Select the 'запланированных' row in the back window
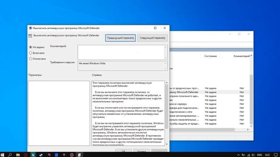Viewport: 280px width, 157px height. click(x=209, y=116)
